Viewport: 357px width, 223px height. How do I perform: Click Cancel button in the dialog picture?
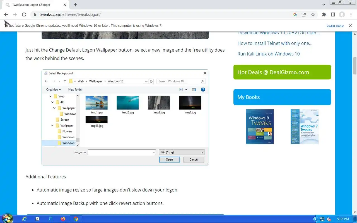pyautogui.click(x=194, y=160)
